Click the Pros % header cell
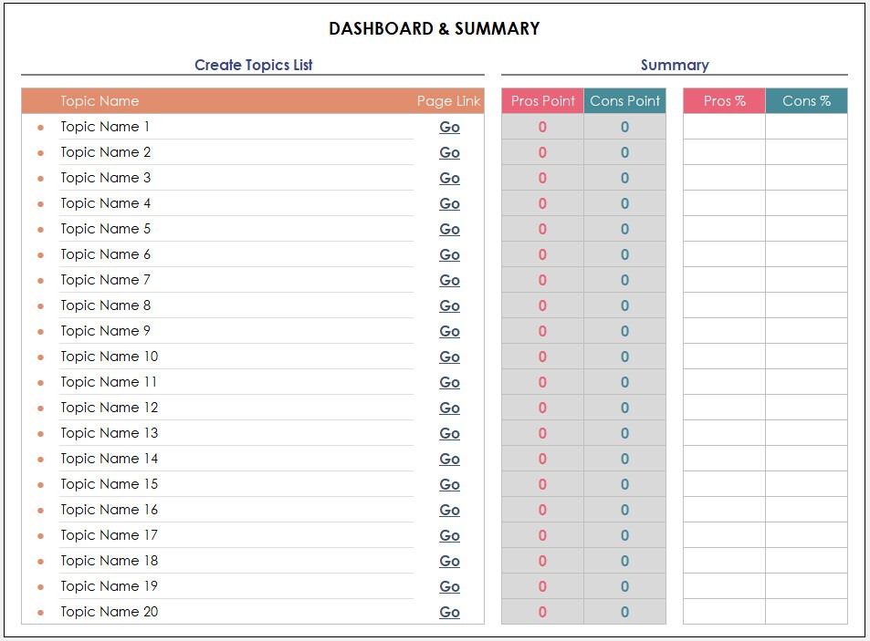 [x=723, y=100]
